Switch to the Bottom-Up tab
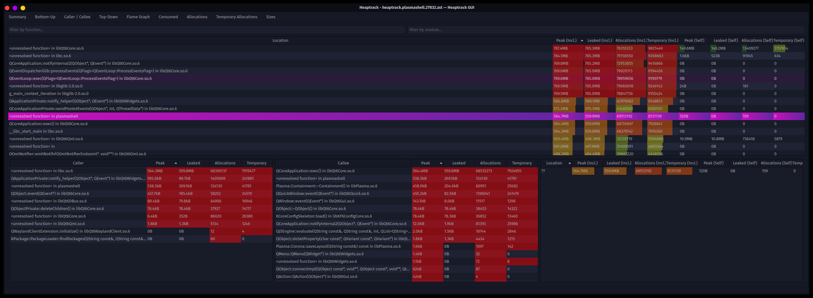 (x=45, y=17)
